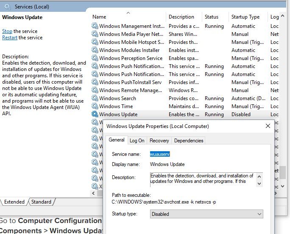Viewport: 290px width, 234px height.
Task: Click the wuauserv service name field
Action: tap(160, 154)
